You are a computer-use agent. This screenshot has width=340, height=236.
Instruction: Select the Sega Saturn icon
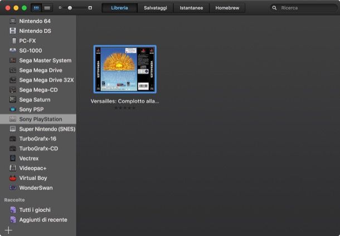(13, 100)
